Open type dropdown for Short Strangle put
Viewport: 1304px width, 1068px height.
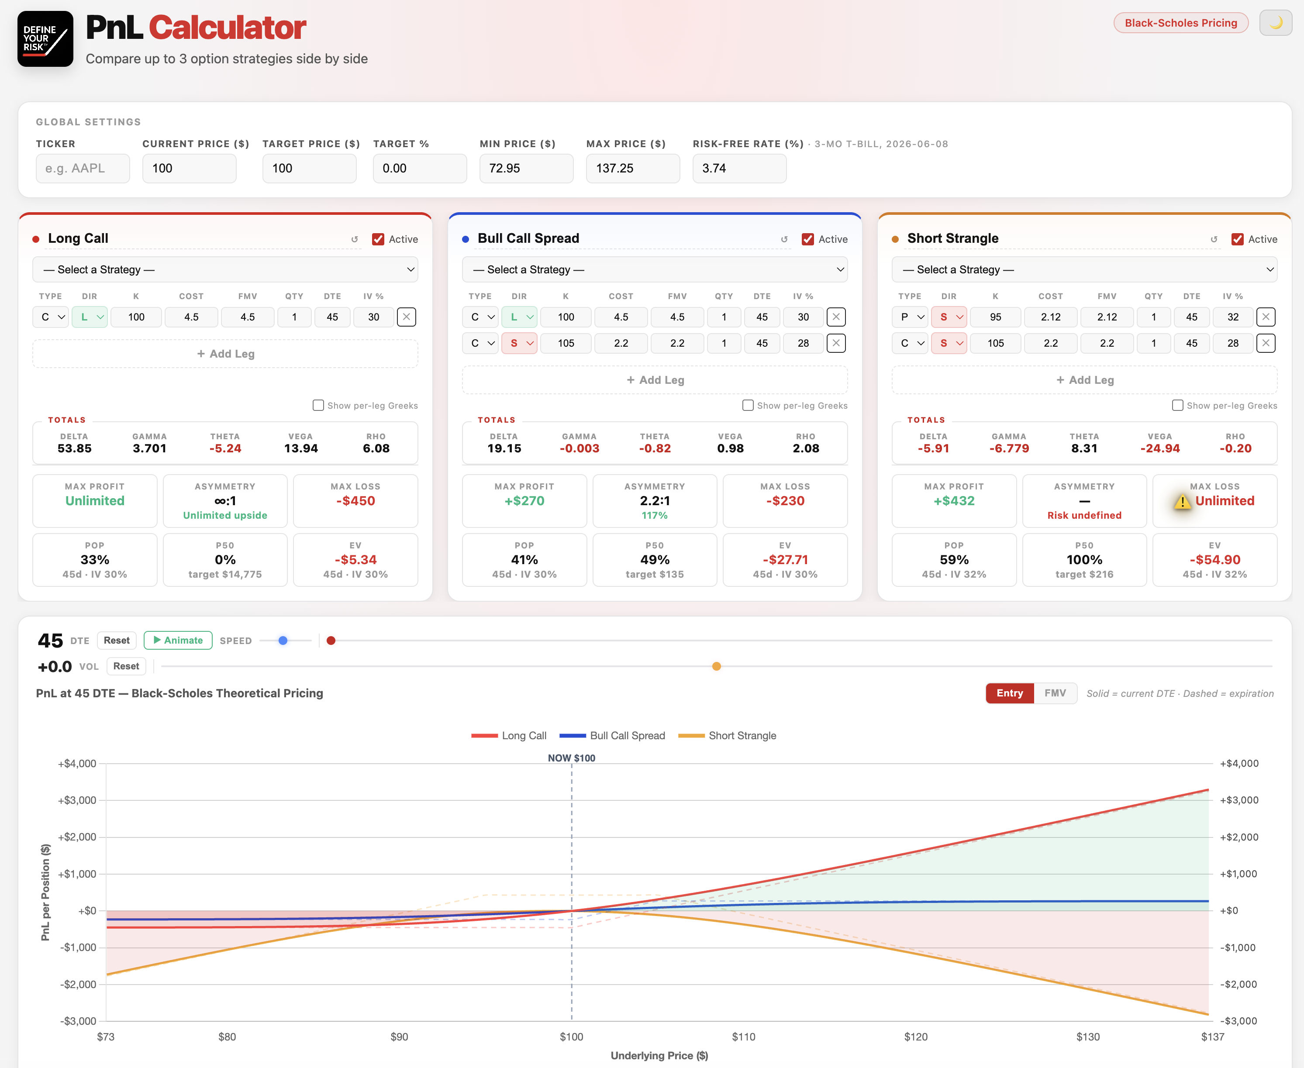click(910, 317)
